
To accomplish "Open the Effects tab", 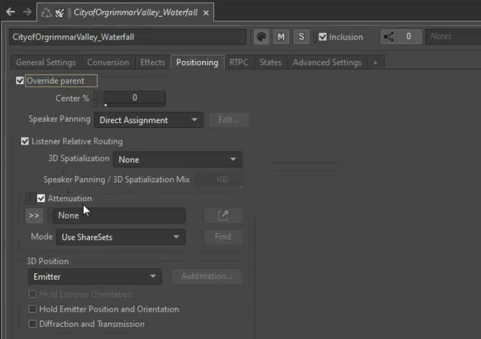I will (x=152, y=62).
